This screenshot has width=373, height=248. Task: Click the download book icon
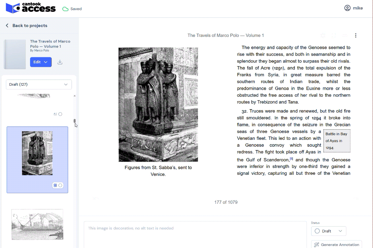tap(60, 62)
